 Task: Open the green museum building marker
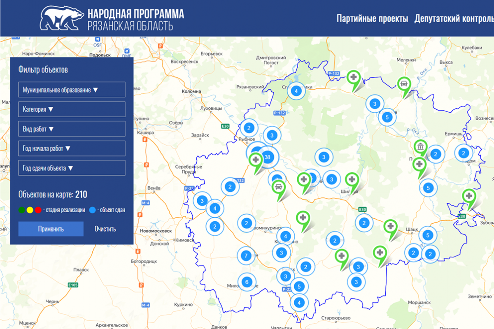click(420, 147)
